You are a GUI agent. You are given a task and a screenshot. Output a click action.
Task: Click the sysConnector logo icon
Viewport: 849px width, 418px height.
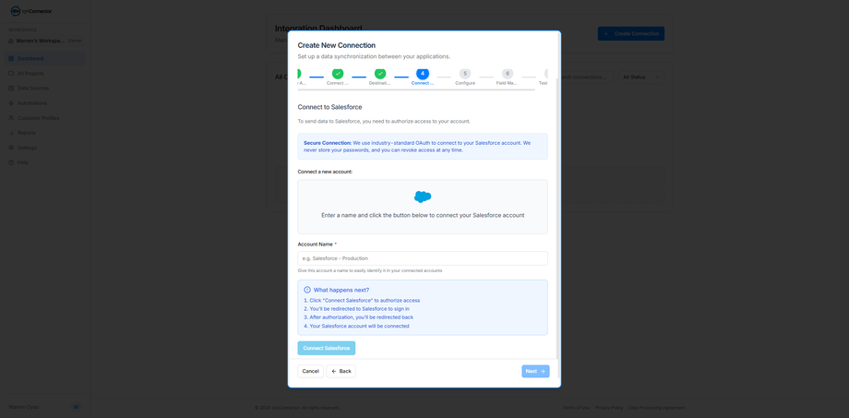pos(15,11)
